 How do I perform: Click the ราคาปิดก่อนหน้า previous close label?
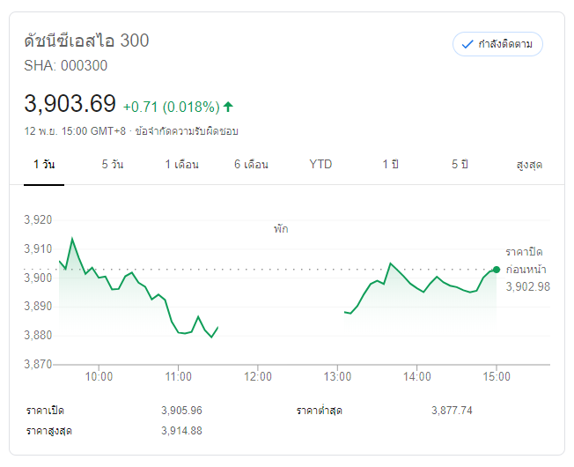(x=524, y=261)
